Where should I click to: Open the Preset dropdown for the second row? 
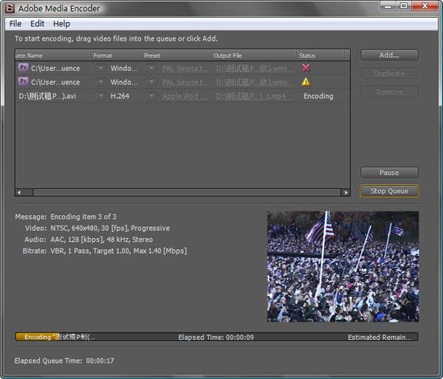(x=151, y=82)
